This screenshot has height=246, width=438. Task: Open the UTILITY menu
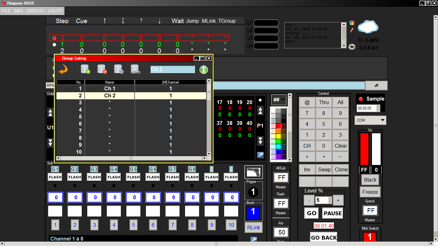(55, 11)
